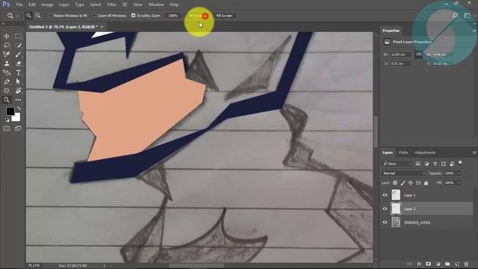Open the Image menu
This screenshot has height=269, width=478.
(47, 4)
